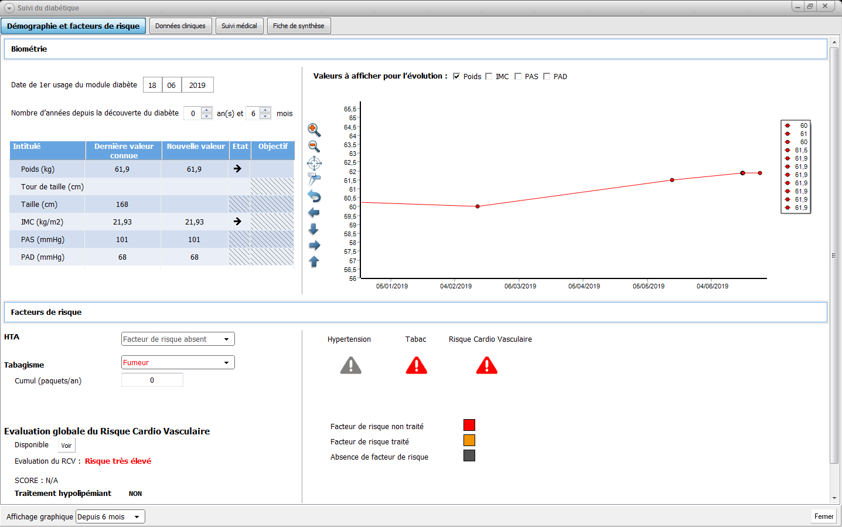Click the zoom in magnifier icon
This screenshot has width=842, height=527.
point(314,130)
